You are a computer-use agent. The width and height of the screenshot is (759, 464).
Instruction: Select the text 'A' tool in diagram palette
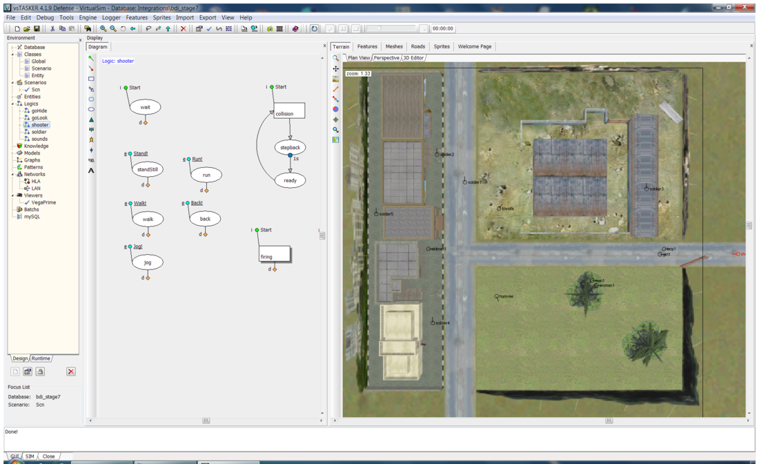pyautogui.click(x=91, y=171)
